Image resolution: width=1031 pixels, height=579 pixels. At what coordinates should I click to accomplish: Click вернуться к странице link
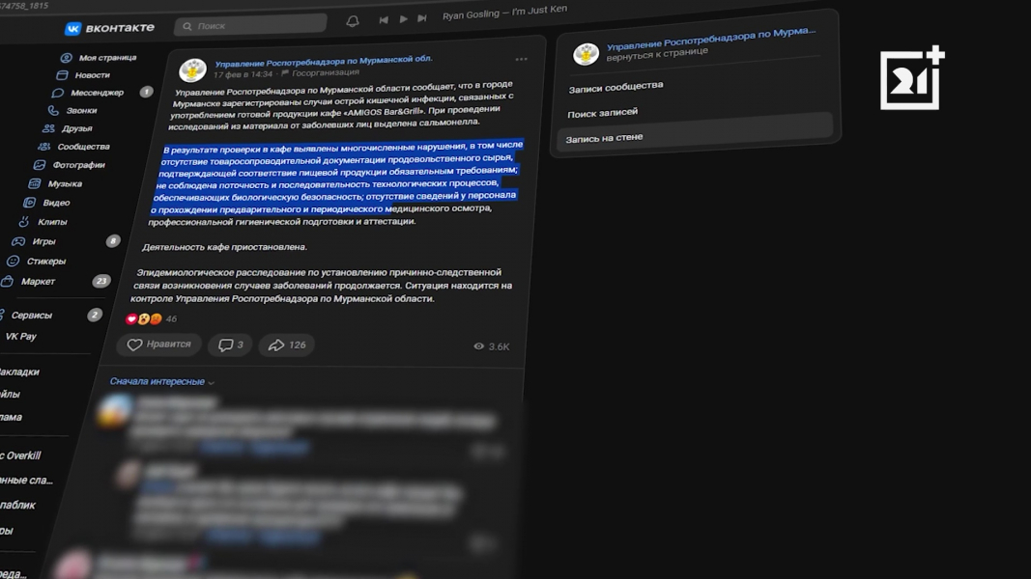[657, 54]
